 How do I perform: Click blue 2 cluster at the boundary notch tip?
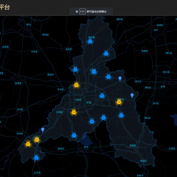(x=104, y=118)
